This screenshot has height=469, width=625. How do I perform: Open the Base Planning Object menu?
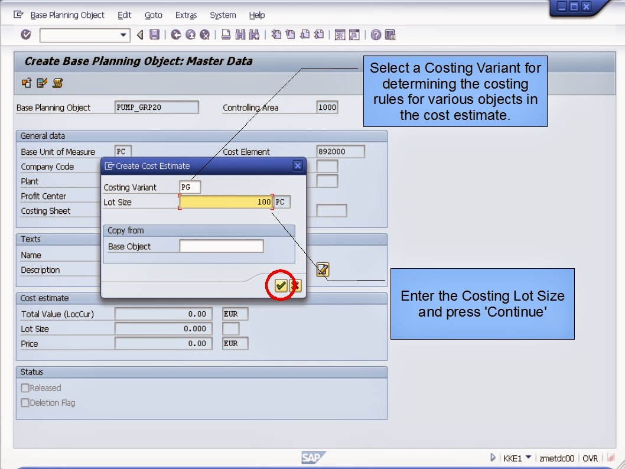[67, 15]
